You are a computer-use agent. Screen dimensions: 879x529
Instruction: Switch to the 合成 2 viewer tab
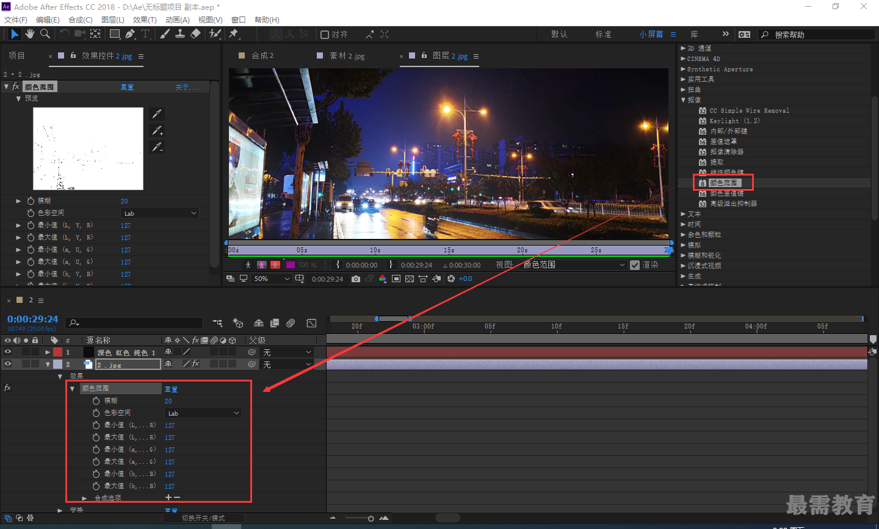pos(262,55)
